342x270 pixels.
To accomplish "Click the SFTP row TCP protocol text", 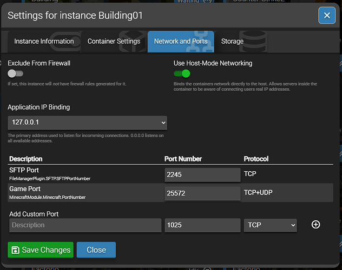I will click(x=250, y=174).
